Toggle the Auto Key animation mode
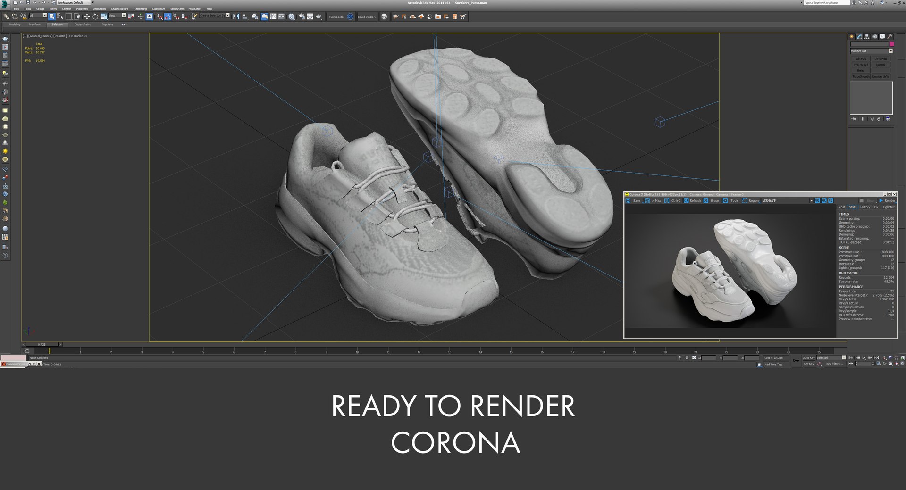Screen dimensions: 906x490 click(x=809, y=358)
